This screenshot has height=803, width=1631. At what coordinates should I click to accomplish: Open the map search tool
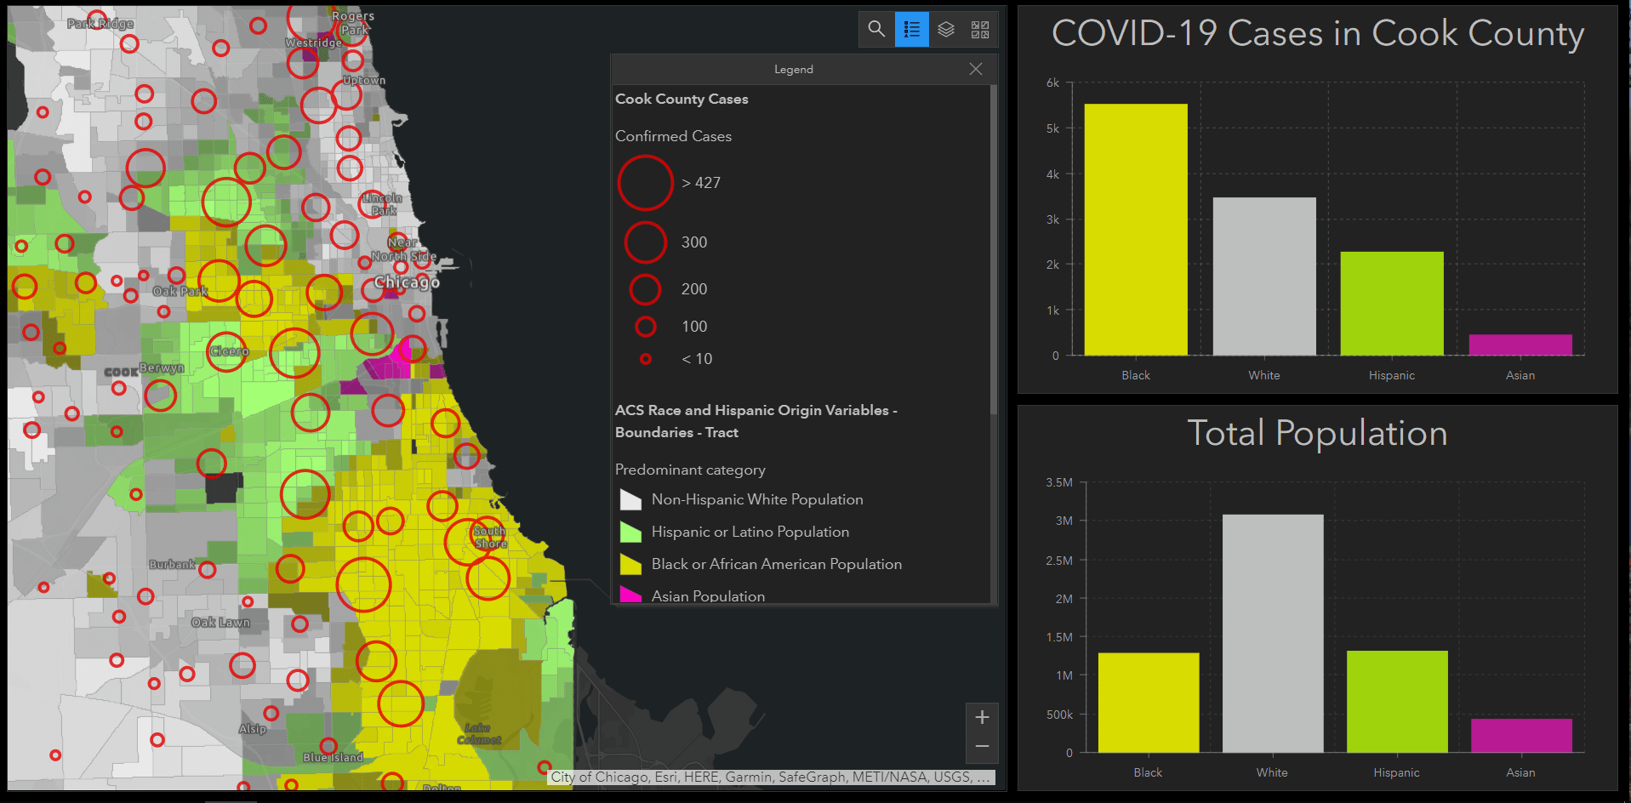click(876, 29)
